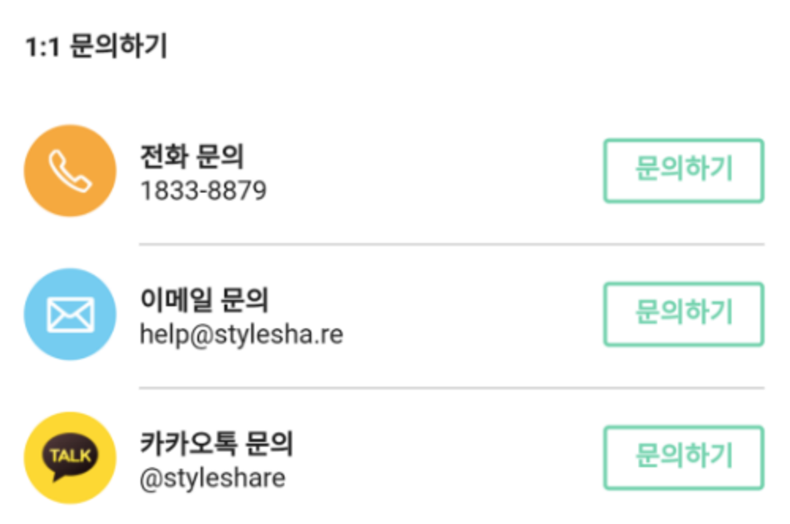This screenshot has width=790, height=524.
Task: Click divider line below email inquiry row
Action: [451, 388]
